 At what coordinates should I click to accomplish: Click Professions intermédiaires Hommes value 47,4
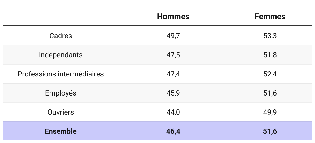[173, 74]
